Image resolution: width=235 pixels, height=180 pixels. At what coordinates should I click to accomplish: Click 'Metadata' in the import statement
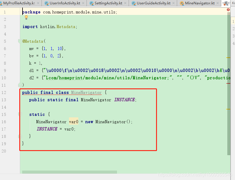pos(66,27)
